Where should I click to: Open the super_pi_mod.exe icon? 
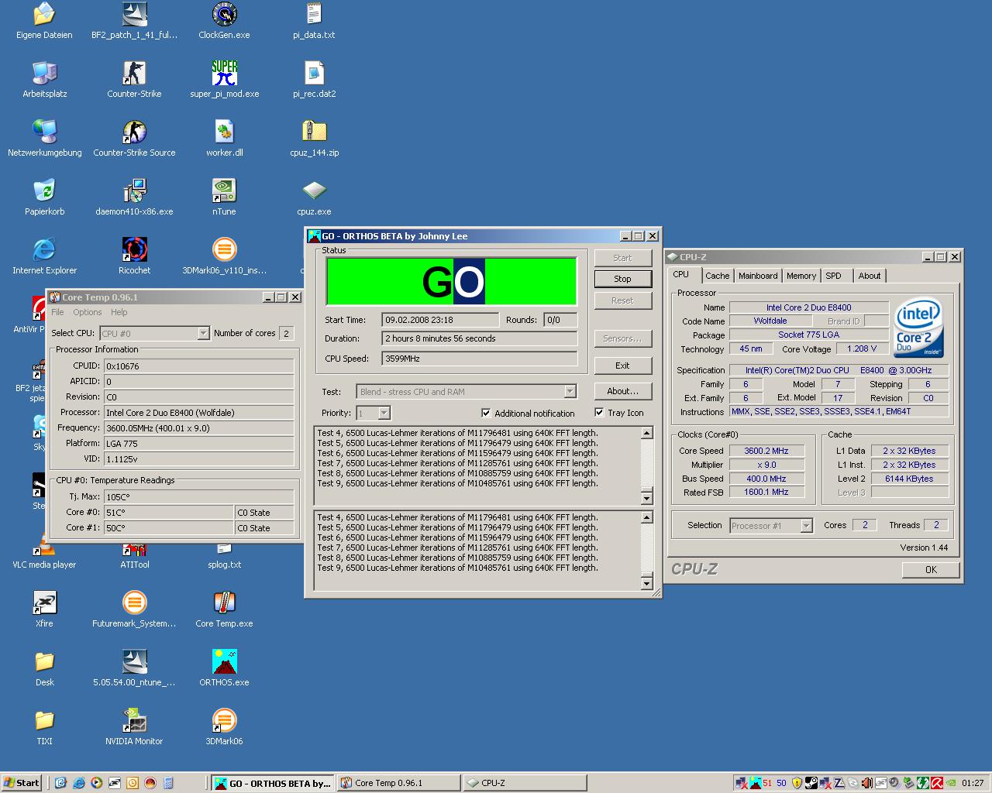224,74
